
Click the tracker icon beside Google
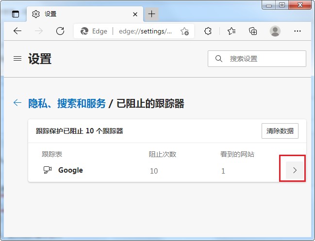click(x=48, y=170)
